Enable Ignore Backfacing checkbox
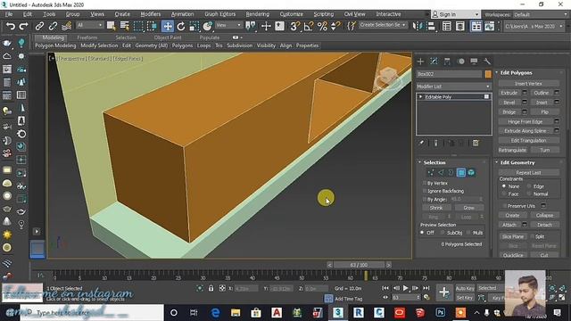571x321 pixels. pyautogui.click(x=425, y=191)
